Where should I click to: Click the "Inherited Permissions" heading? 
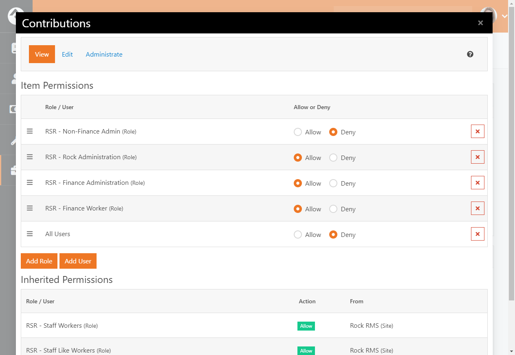click(x=67, y=280)
